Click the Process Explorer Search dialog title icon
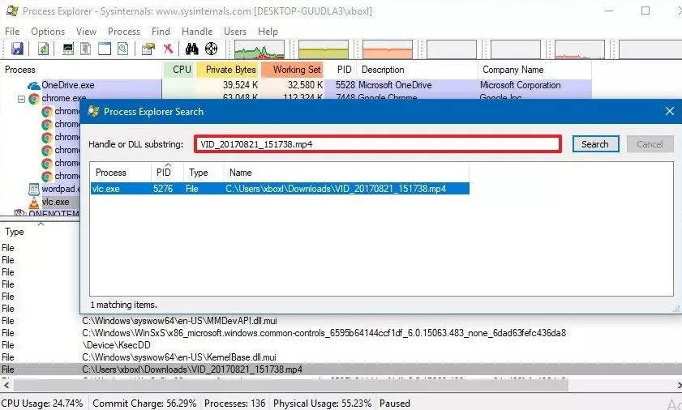This screenshot has width=682, height=410. pyautogui.click(x=93, y=111)
